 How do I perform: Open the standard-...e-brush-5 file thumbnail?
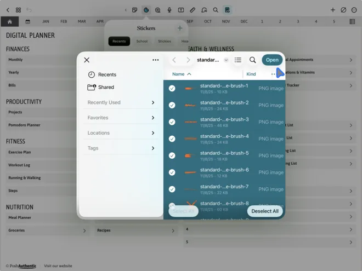[x=190, y=155]
